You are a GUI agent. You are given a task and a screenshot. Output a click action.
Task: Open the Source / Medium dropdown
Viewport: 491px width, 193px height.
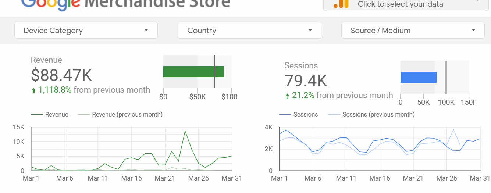click(x=413, y=31)
